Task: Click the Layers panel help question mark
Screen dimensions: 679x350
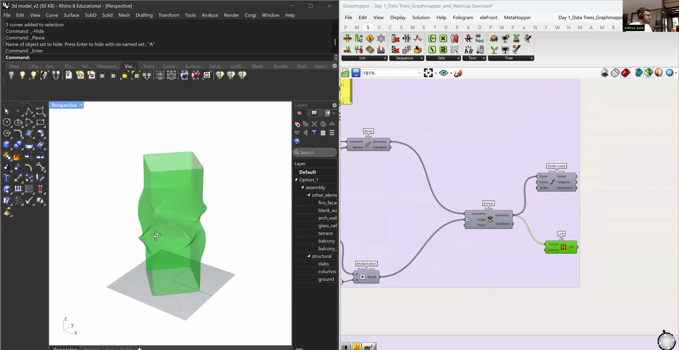Action: click(297, 142)
